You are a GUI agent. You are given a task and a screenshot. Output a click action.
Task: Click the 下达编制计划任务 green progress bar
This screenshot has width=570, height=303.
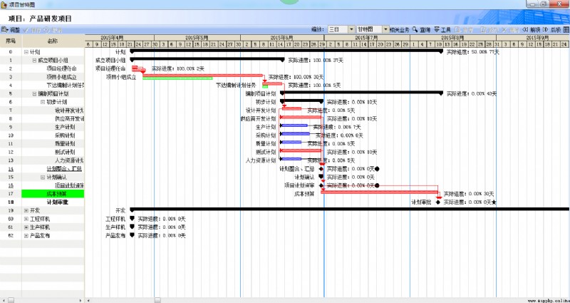click(x=265, y=86)
